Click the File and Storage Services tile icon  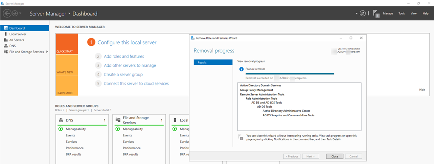coord(118,120)
